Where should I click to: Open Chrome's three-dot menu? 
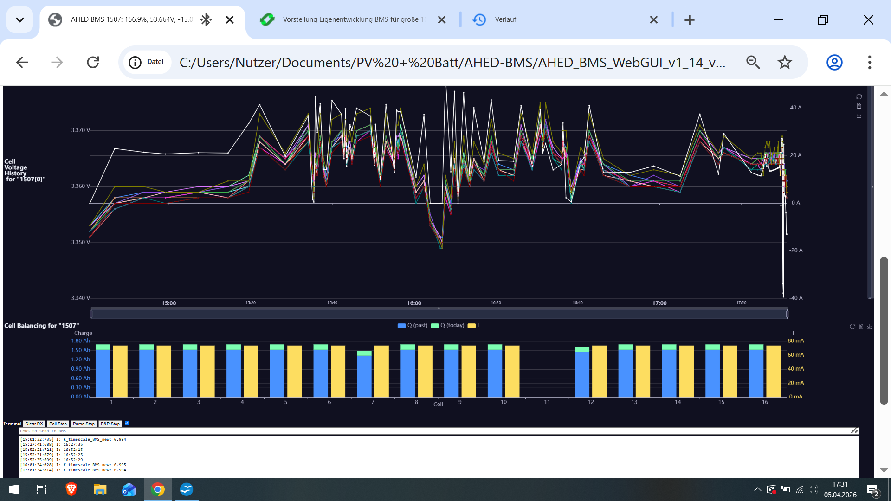pos(869,62)
